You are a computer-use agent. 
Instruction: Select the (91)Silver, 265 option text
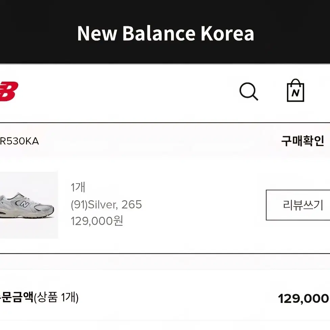106,205
